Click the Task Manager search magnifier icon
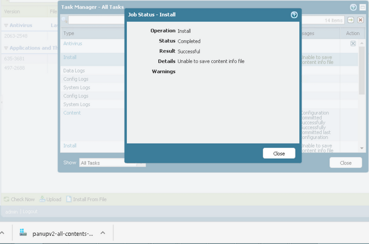369x244 pixels. [x=64, y=20]
